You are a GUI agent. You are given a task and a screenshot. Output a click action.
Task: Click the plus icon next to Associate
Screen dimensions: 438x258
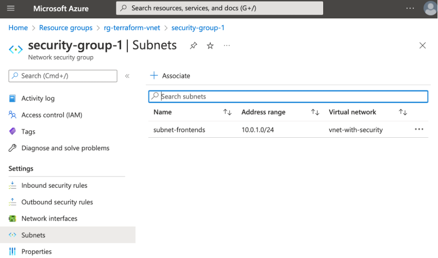pos(154,76)
